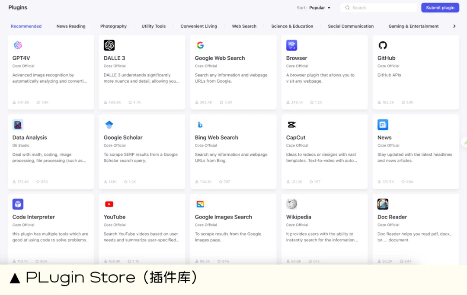Click the Submit plugin button

click(440, 8)
